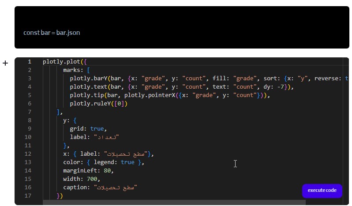Screen dimensions: 352x206
Task: Click 'plotly.ruleY' on line 6
Action: 90,104
